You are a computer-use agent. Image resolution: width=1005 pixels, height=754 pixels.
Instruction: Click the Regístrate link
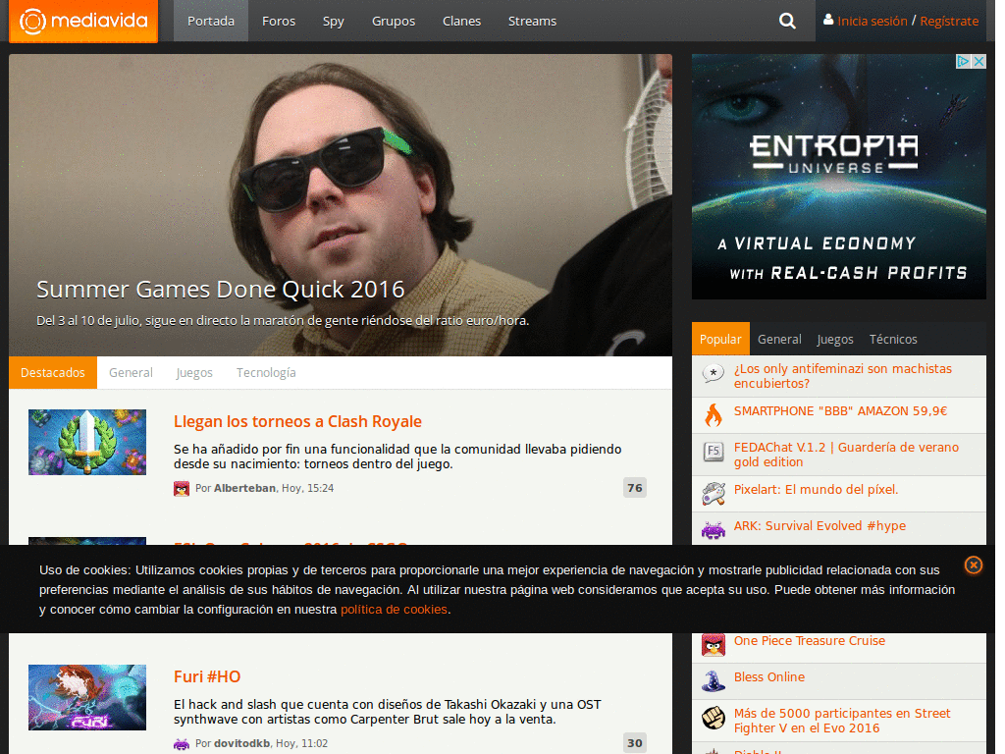tap(949, 22)
